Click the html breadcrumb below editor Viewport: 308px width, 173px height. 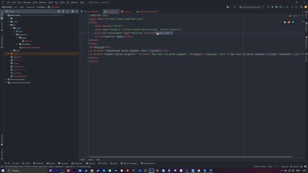pos(83,160)
